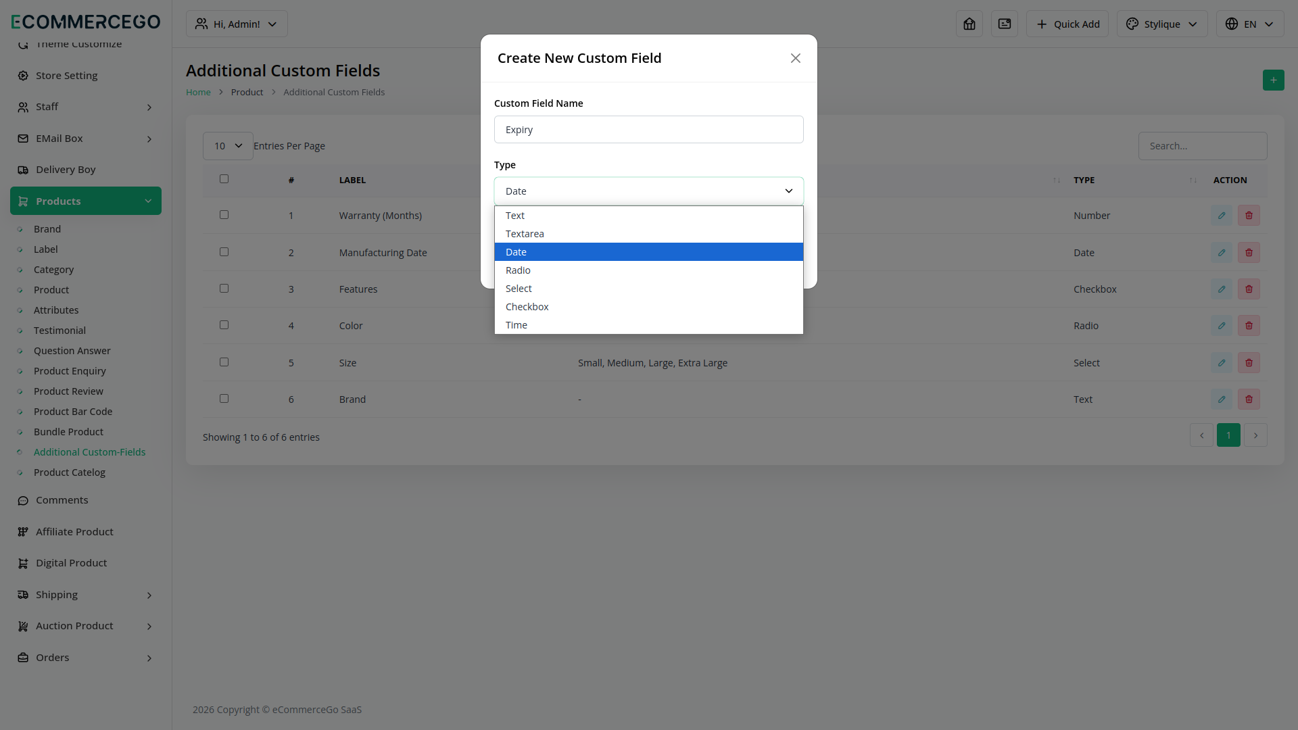Follow the Home breadcrumb link
Image resolution: width=1298 pixels, height=730 pixels.
pos(198,92)
